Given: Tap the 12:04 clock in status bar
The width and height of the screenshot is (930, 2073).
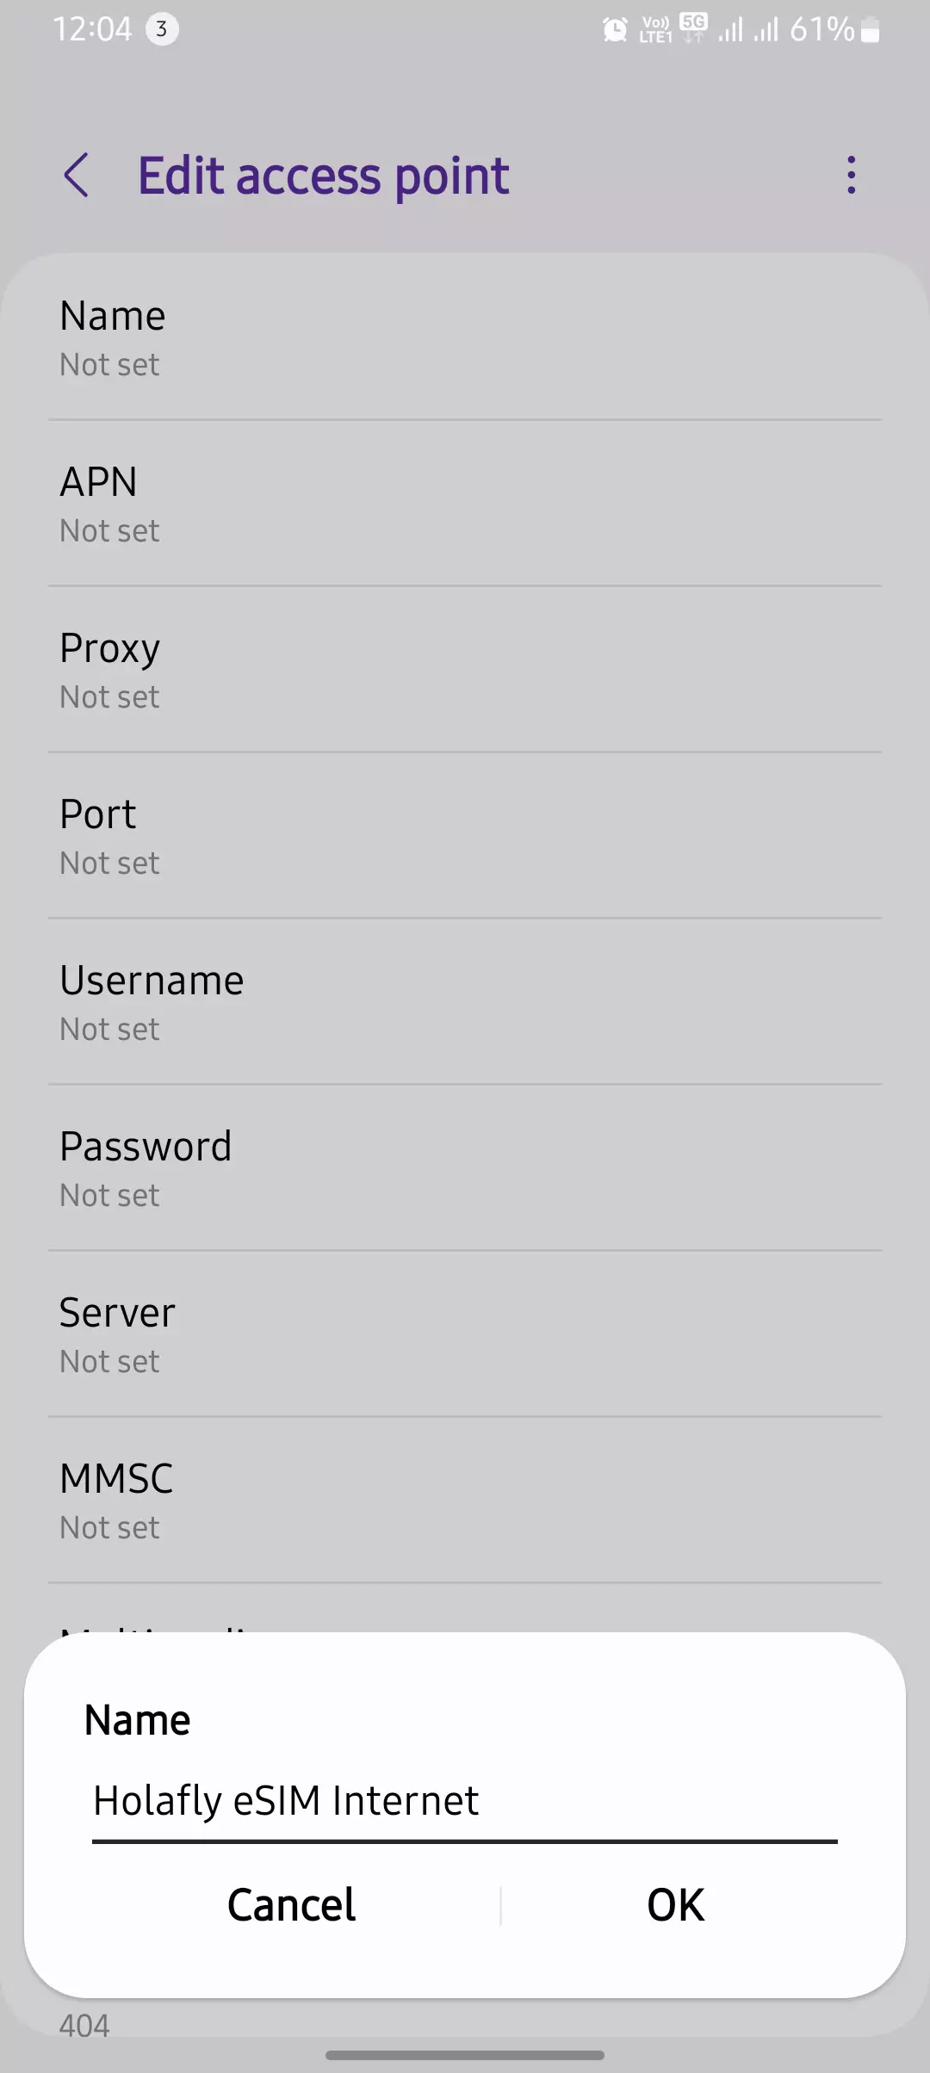Looking at the screenshot, I should pos(92,29).
